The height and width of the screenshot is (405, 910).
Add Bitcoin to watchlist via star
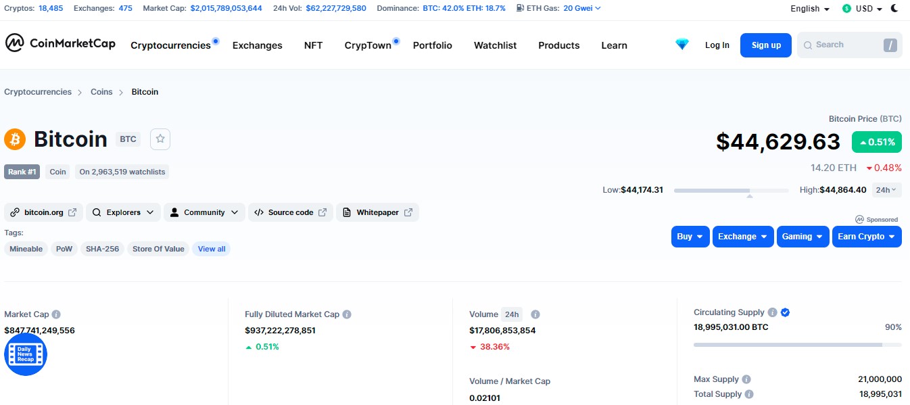click(x=160, y=139)
